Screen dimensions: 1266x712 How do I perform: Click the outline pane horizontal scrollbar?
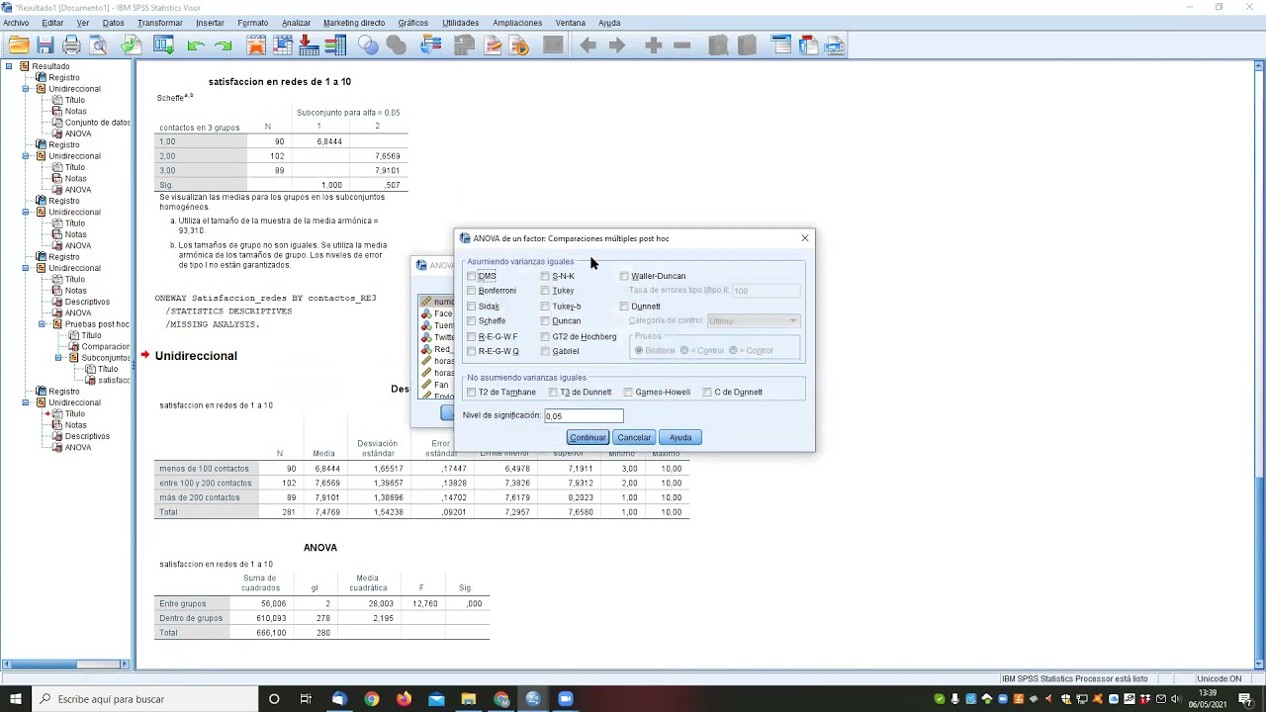65,665
